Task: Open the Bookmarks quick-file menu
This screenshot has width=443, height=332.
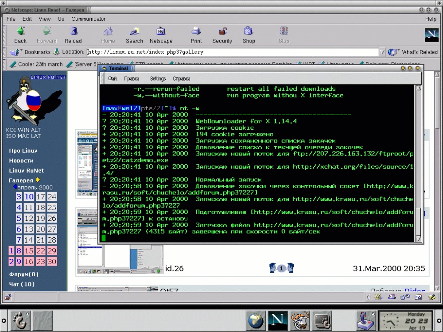Action: pyautogui.click(x=30, y=52)
